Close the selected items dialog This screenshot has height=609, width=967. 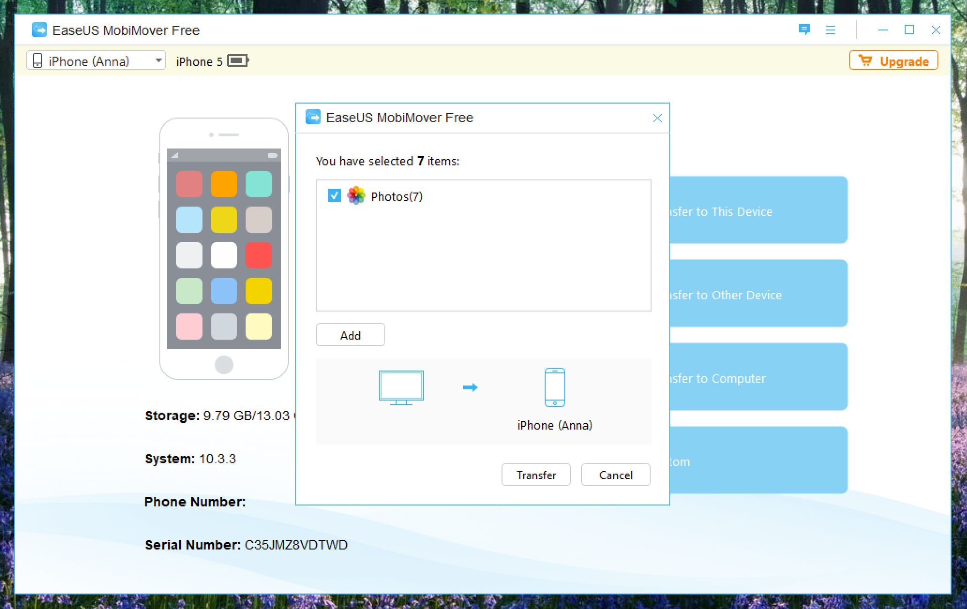(x=657, y=118)
